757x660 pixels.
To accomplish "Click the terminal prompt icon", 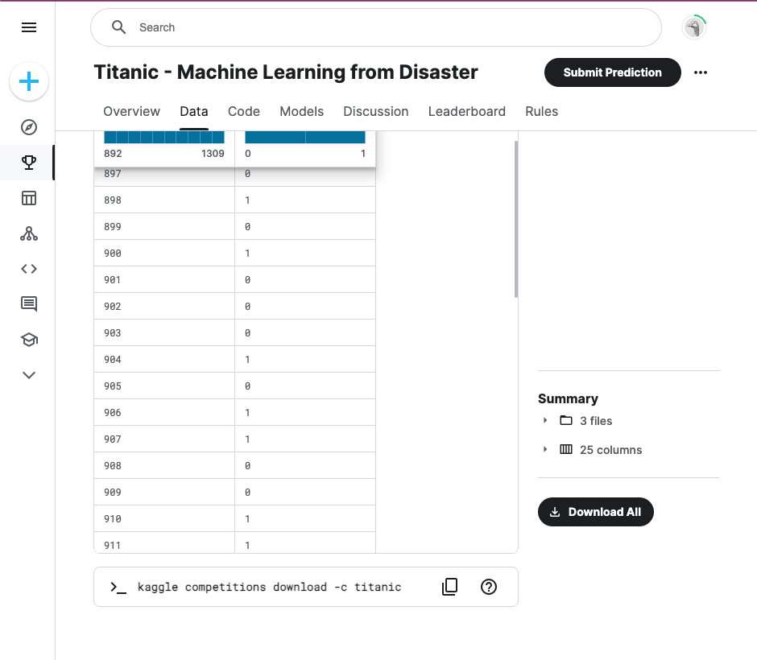I will point(118,587).
